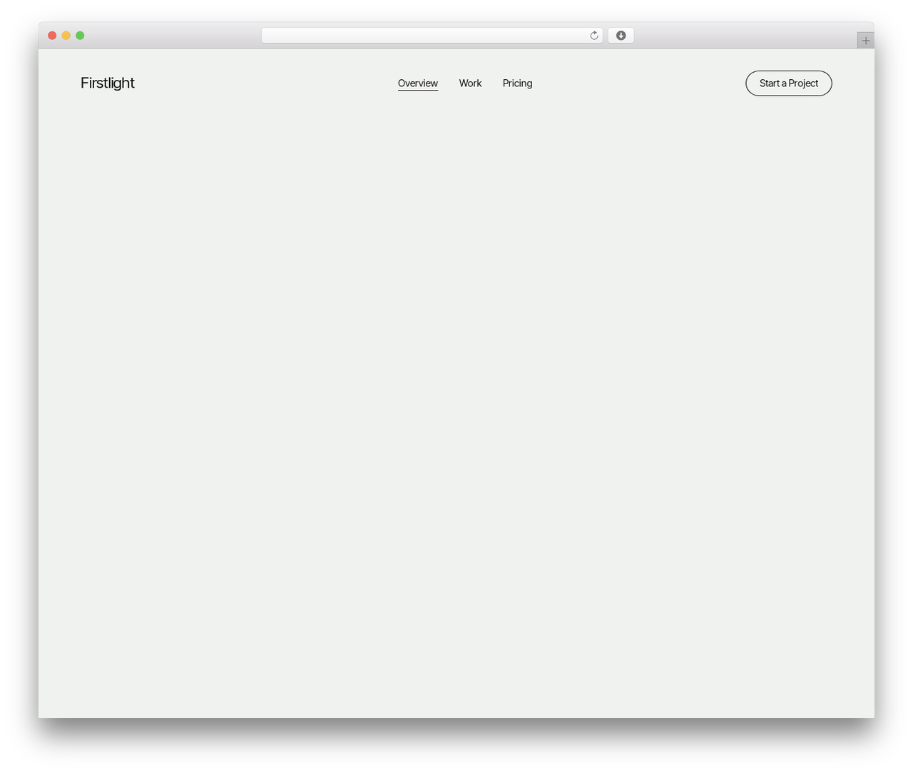913x773 pixels.
Task: Close the window with red button
Action: coord(52,36)
